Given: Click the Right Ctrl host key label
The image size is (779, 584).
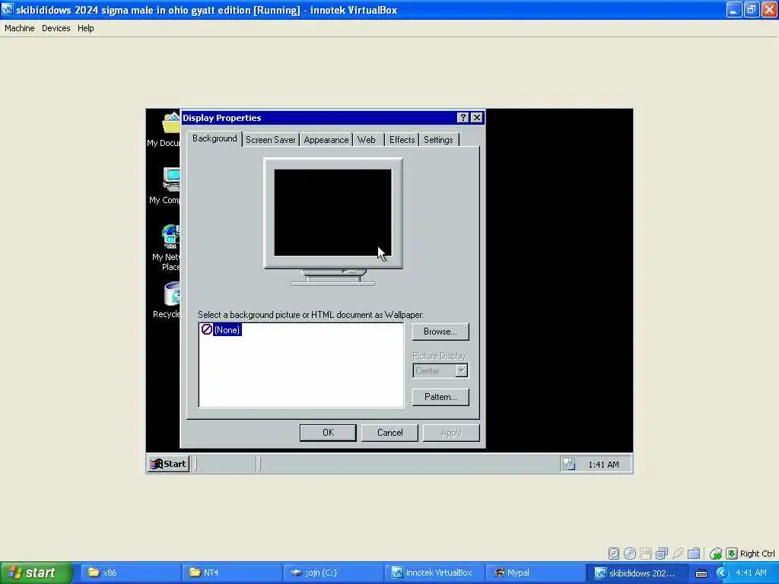Looking at the screenshot, I should (757, 554).
